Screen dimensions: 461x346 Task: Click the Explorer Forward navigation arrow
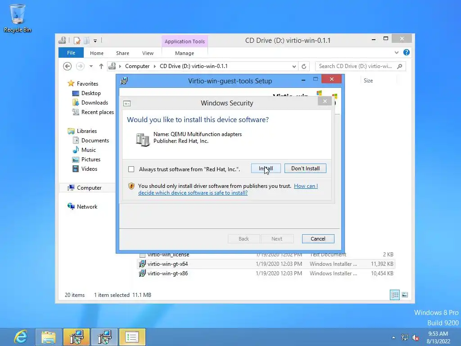tap(80, 66)
